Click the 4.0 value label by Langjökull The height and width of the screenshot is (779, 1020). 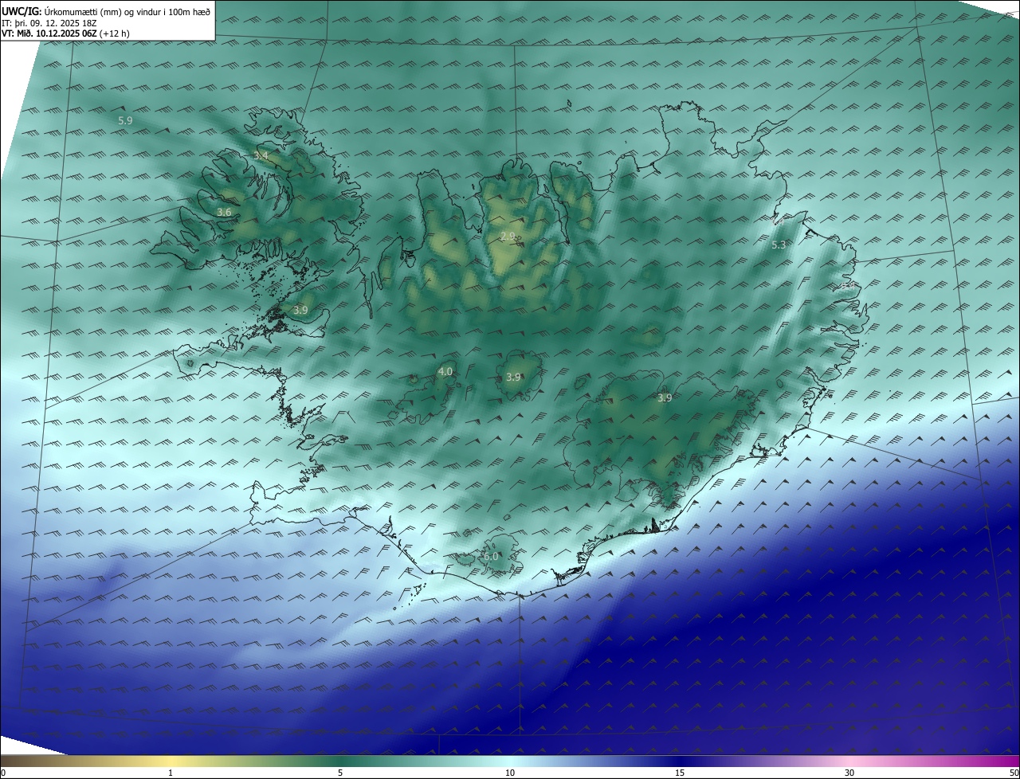click(x=445, y=371)
